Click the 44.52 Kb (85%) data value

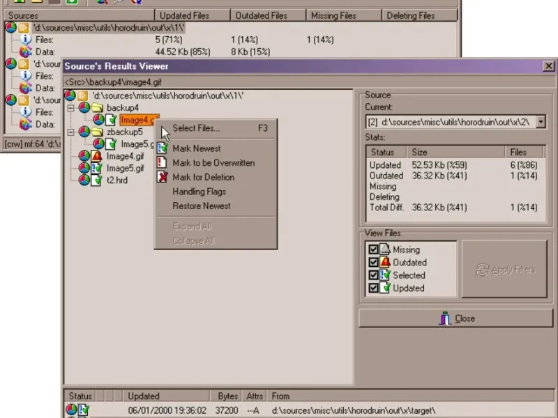point(183,52)
